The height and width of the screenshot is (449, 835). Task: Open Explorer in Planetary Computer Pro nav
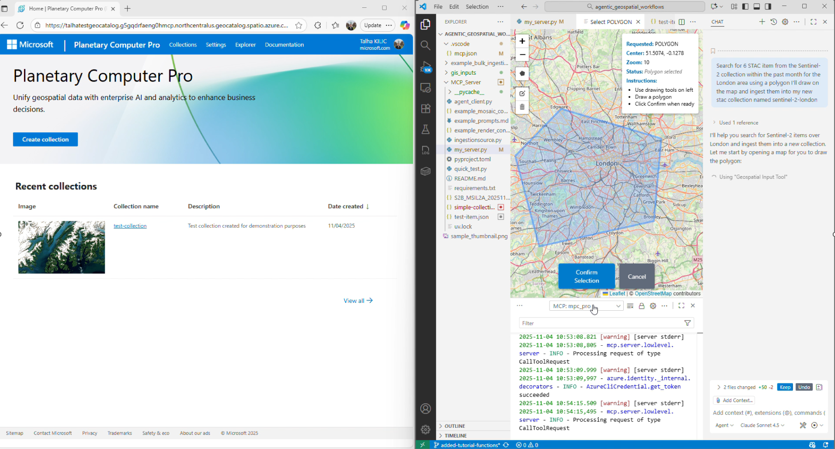tap(245, 45)
